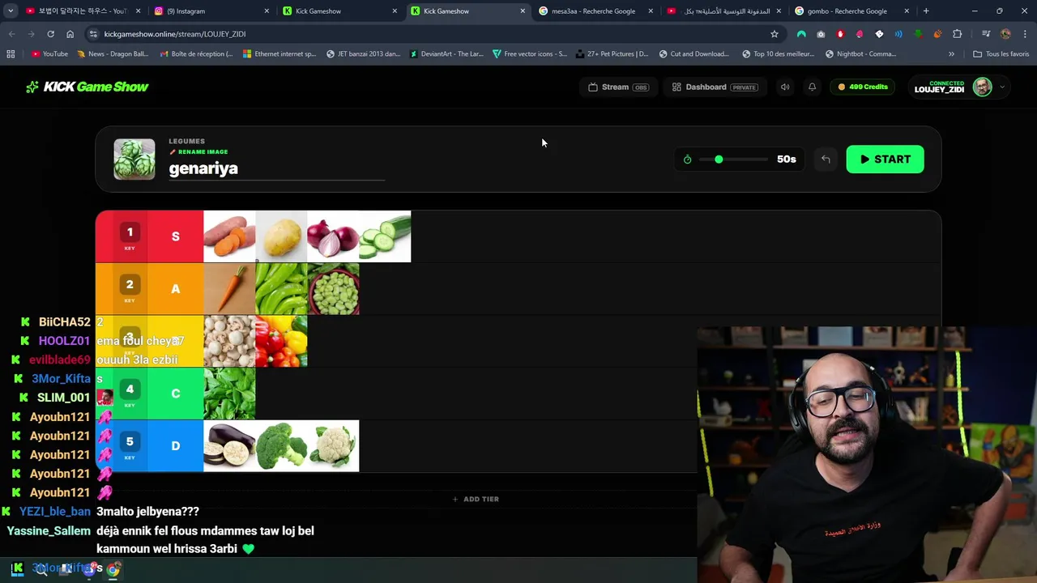Click the back navigation arrow
1037x583 pixels.
click(x=11, y=34)
